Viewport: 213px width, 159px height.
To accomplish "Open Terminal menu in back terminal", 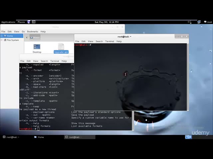I will (x=55, y=61).
